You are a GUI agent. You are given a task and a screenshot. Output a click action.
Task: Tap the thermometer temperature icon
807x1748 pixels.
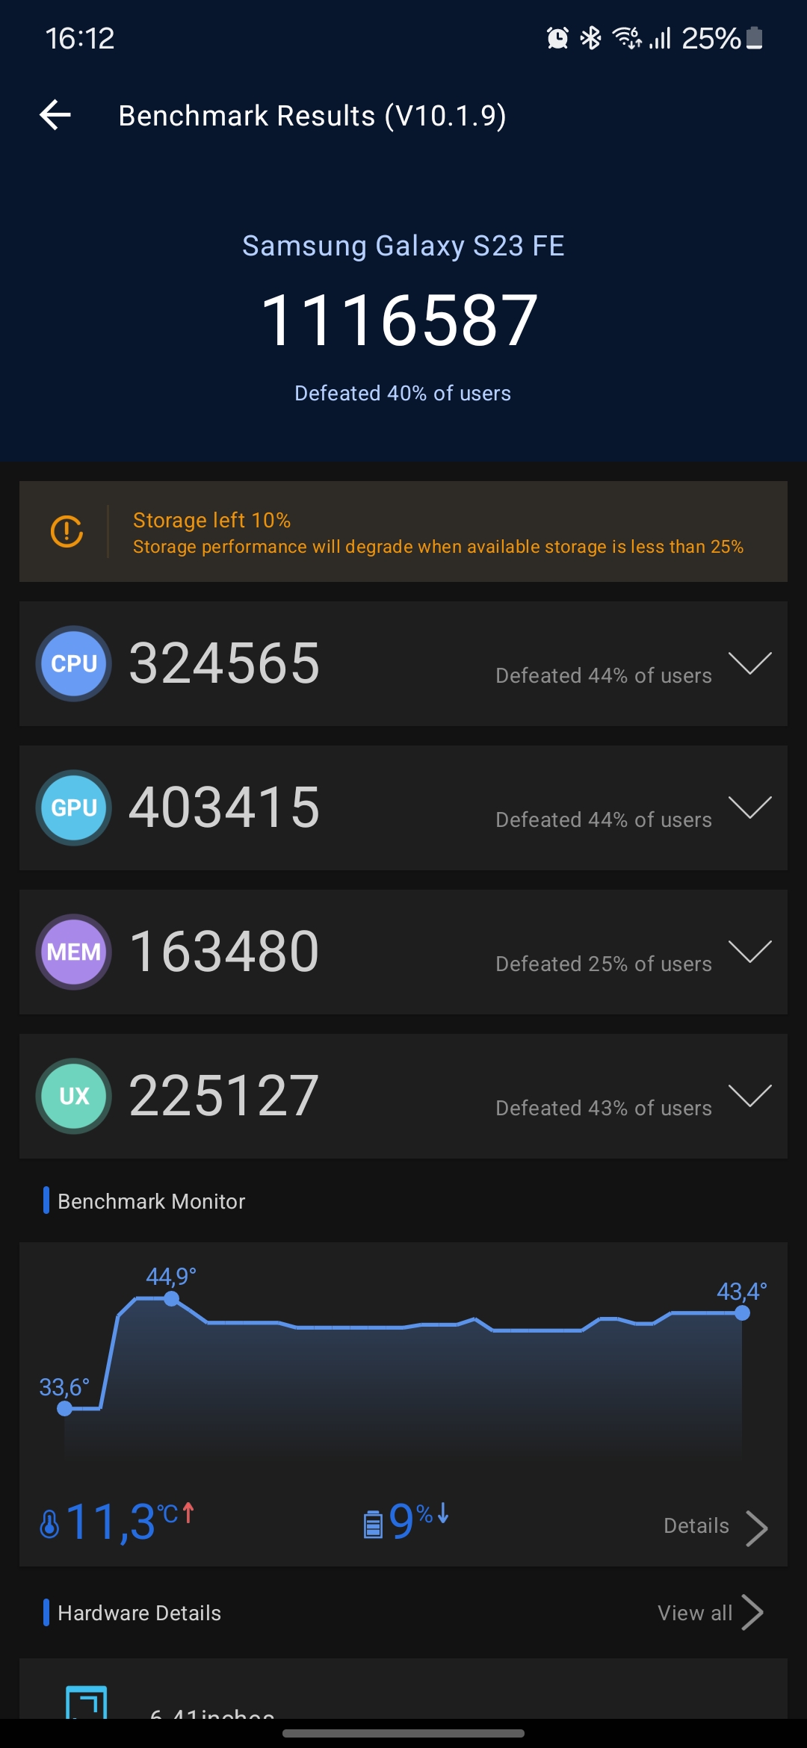(49, 1524)
